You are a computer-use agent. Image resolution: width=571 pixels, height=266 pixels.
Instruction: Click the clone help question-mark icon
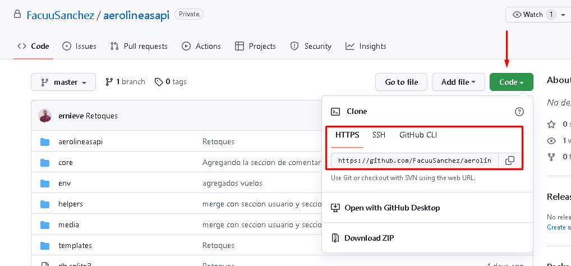coord(519,112)
